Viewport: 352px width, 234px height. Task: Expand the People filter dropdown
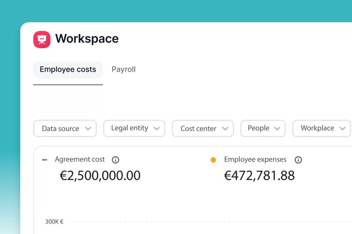click(x=263, y=128)
